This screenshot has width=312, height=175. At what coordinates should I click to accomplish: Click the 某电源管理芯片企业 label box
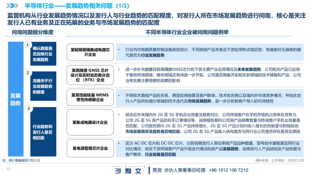(x=90, y=148)
